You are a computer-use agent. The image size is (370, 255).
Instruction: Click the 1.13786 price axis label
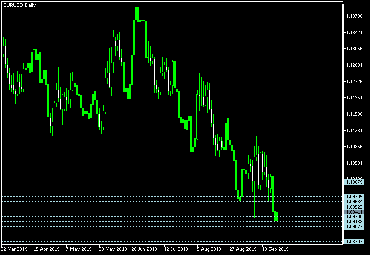[354, 16]
